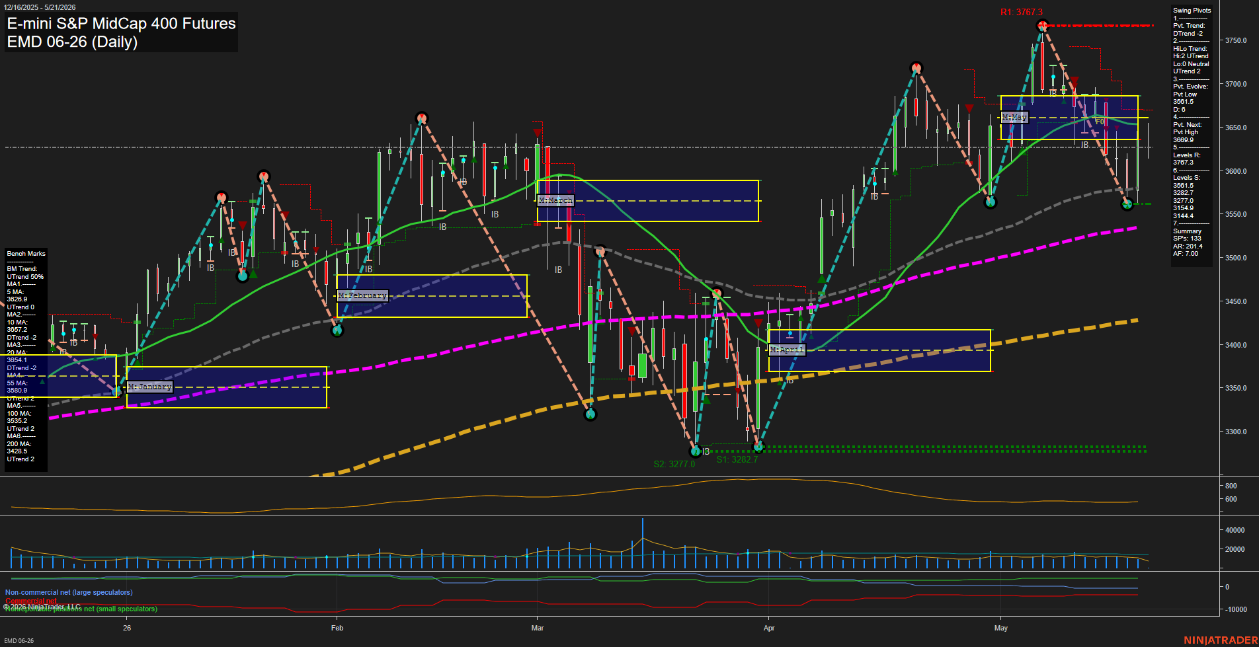Click the 100 MA: entry in Bench Marks
Image resolution: width=1259 pixels, height=647 pixels.
[x=19, y=414]
